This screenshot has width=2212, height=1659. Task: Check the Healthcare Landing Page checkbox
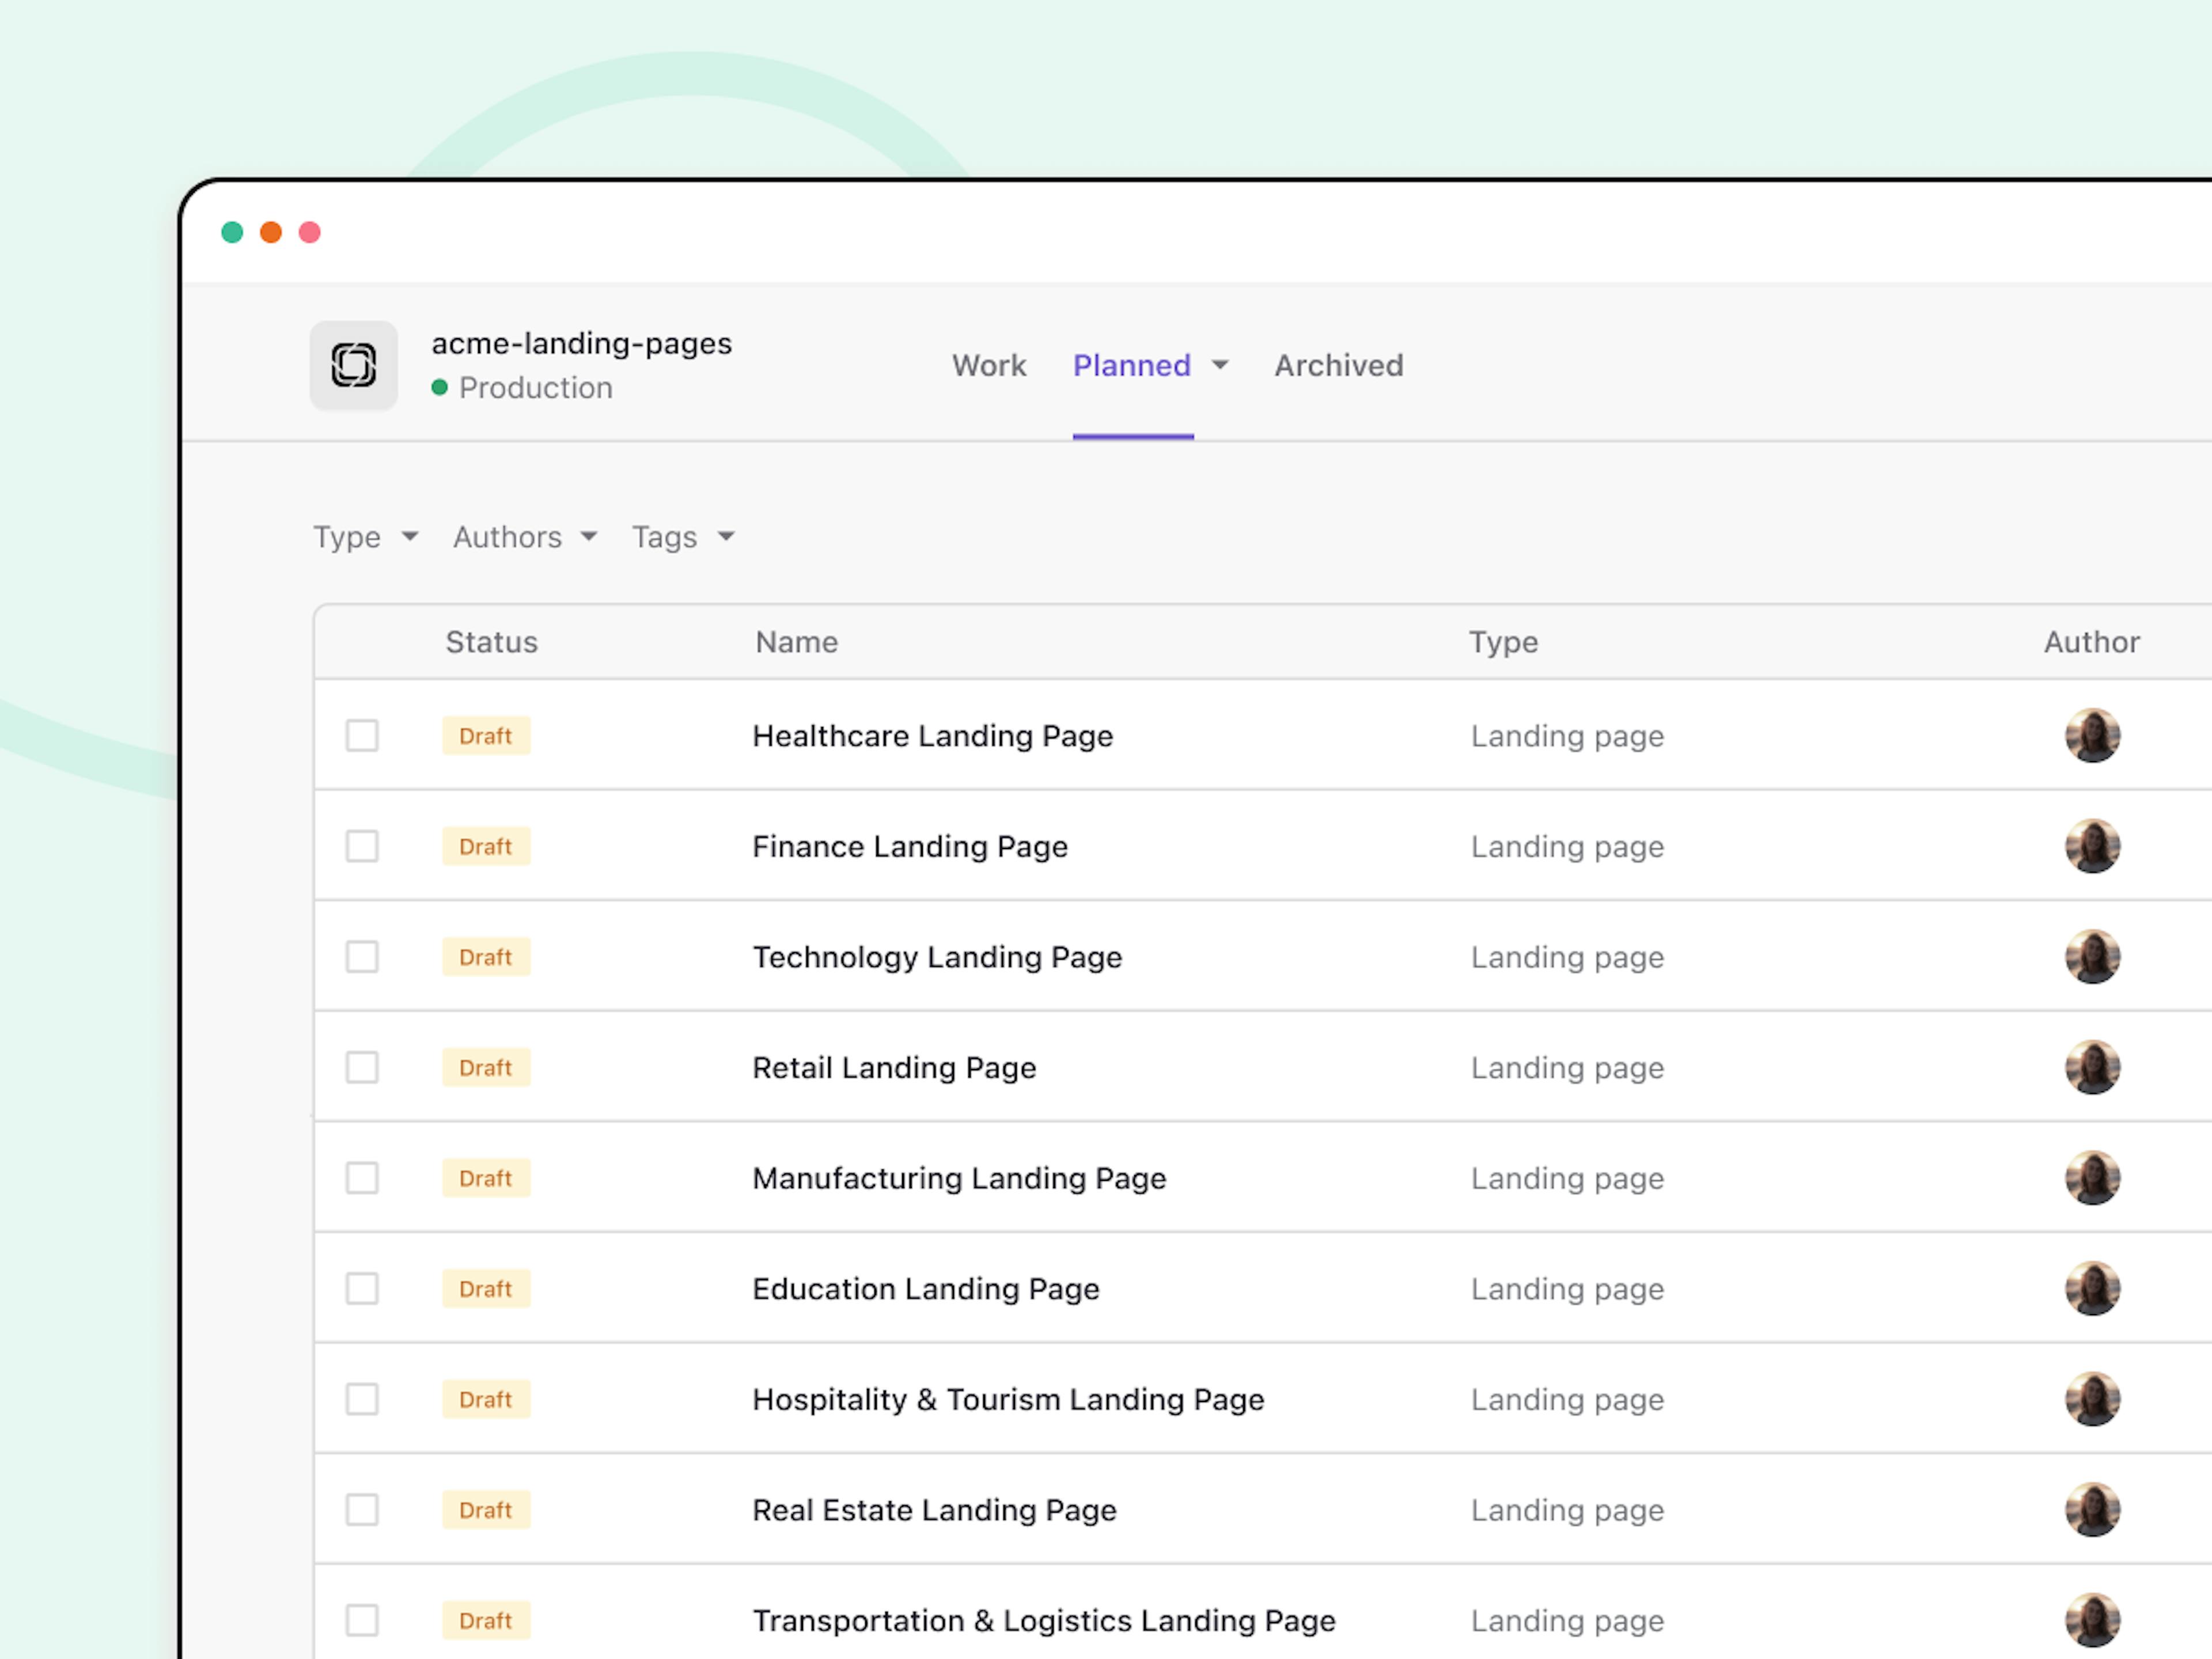tap(362, 736)
